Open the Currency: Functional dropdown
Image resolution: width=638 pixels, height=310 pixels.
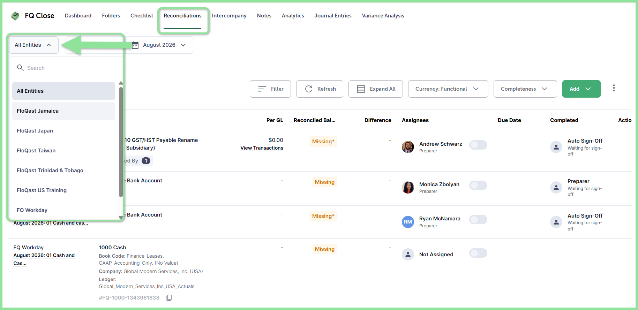(x=448, y=89)
